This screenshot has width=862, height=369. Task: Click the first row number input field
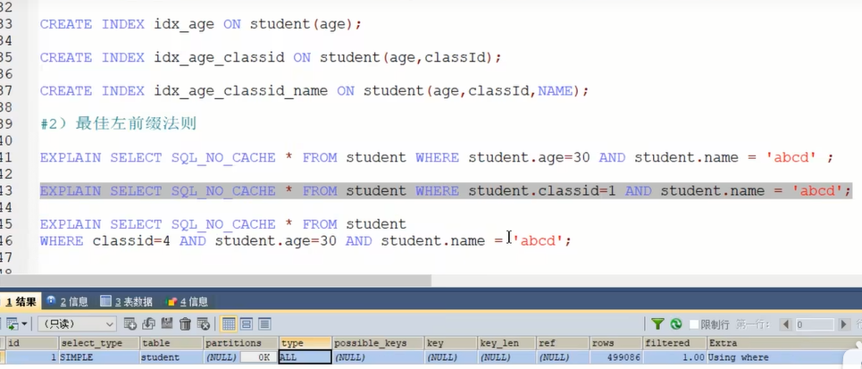point(814,324)
